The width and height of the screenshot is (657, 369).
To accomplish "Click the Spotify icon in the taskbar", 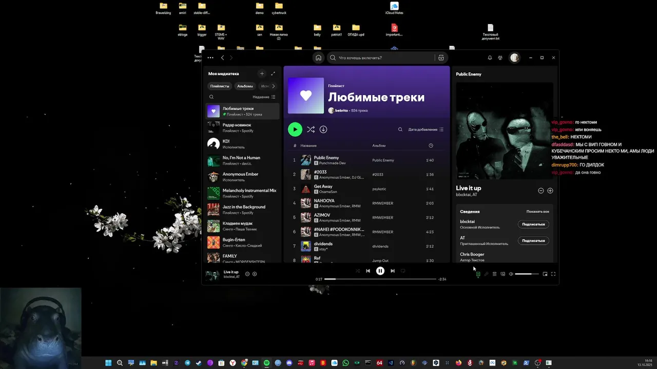I will (x=266, y=363).
